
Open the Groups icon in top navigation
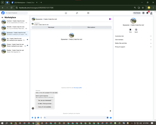click(x=88, y=13)
